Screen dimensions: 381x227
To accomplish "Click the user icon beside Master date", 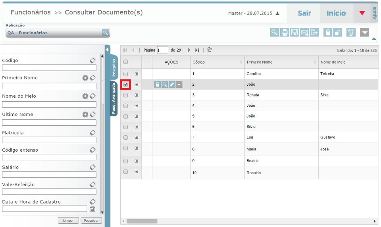I will click(x=277, y=13).
